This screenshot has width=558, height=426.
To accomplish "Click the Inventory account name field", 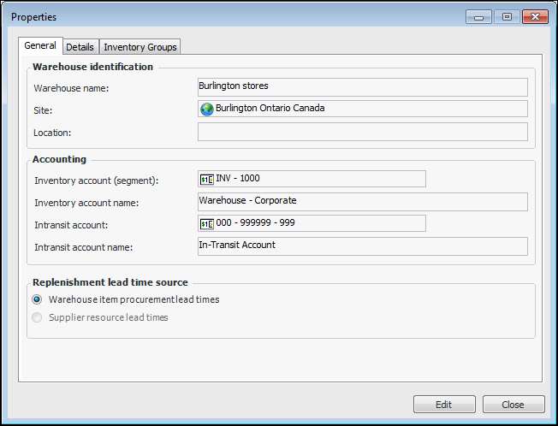I will pos(362,201).
